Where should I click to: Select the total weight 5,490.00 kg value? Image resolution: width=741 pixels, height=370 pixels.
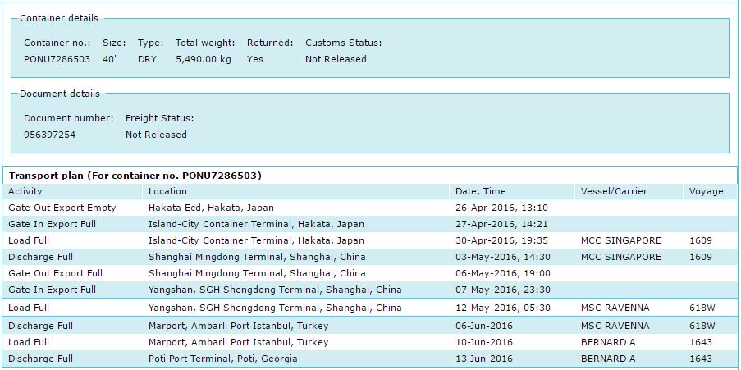(204, 59)
